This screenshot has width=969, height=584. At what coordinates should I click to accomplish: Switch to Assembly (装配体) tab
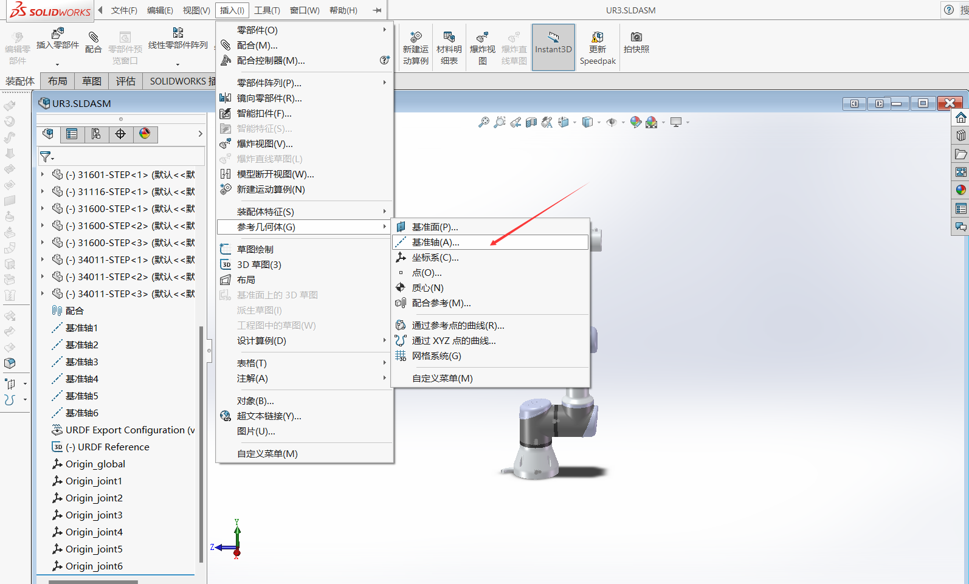point(20,81)
